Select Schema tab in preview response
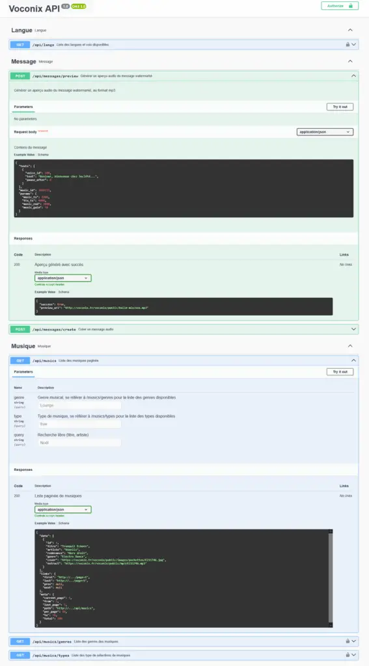 point(64,292)
